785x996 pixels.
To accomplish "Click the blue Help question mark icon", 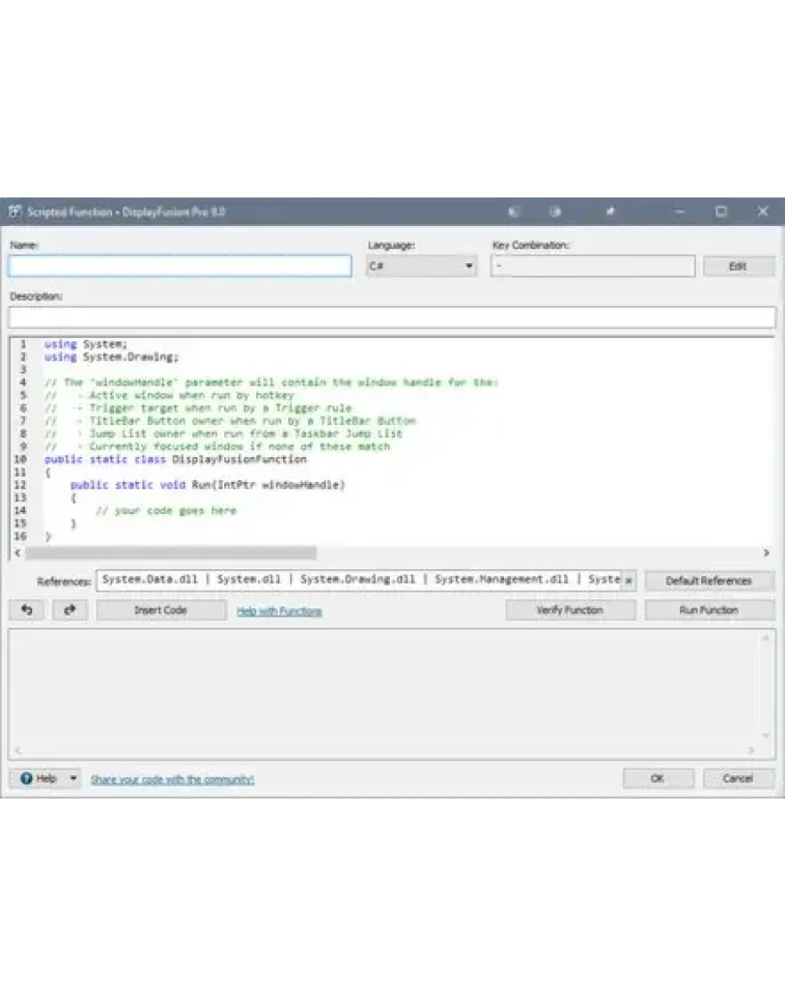I will tap(27, 779).
